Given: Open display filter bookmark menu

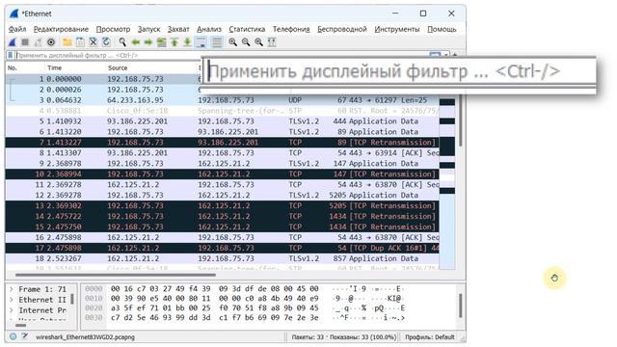Looking at the screenshot, I should click(11, 56).
